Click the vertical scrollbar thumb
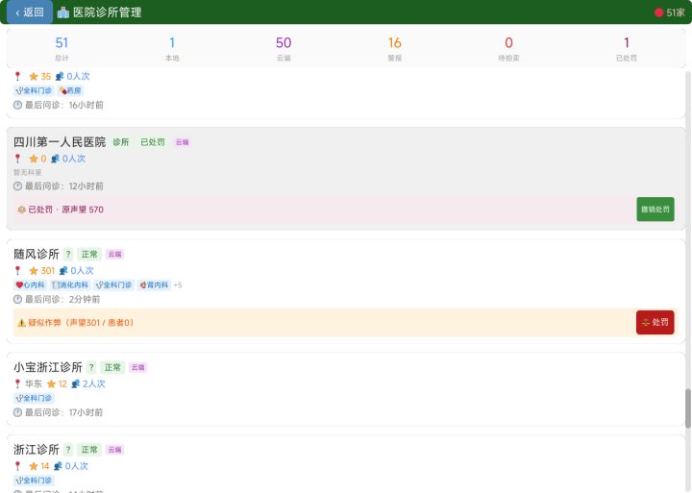 pyautogui.click(x=687, y=408)
